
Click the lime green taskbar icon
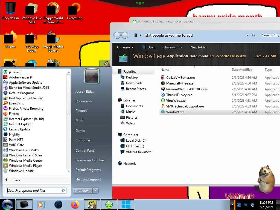point(109,205)
